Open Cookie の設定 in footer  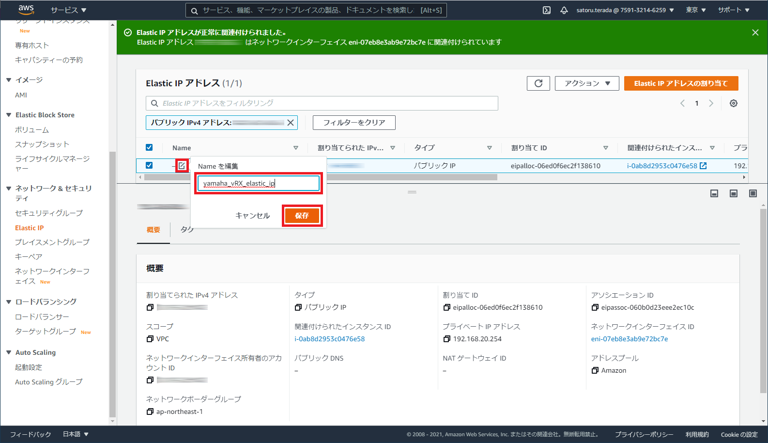coord(739,434)
